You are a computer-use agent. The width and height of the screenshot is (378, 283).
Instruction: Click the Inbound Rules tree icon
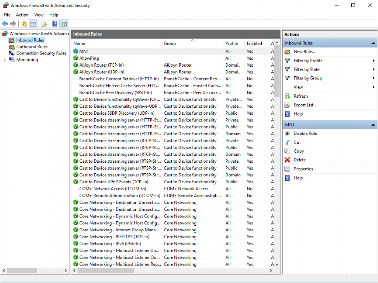pyautogui.click(x=12, y=40)
